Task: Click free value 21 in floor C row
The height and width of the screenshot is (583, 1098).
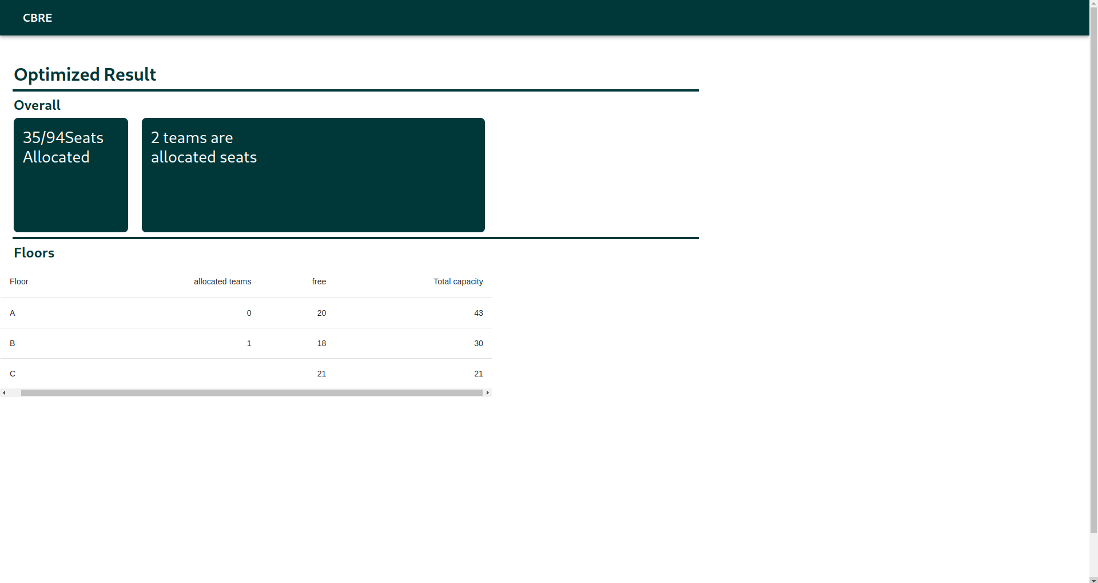Action: coord(321,374)
